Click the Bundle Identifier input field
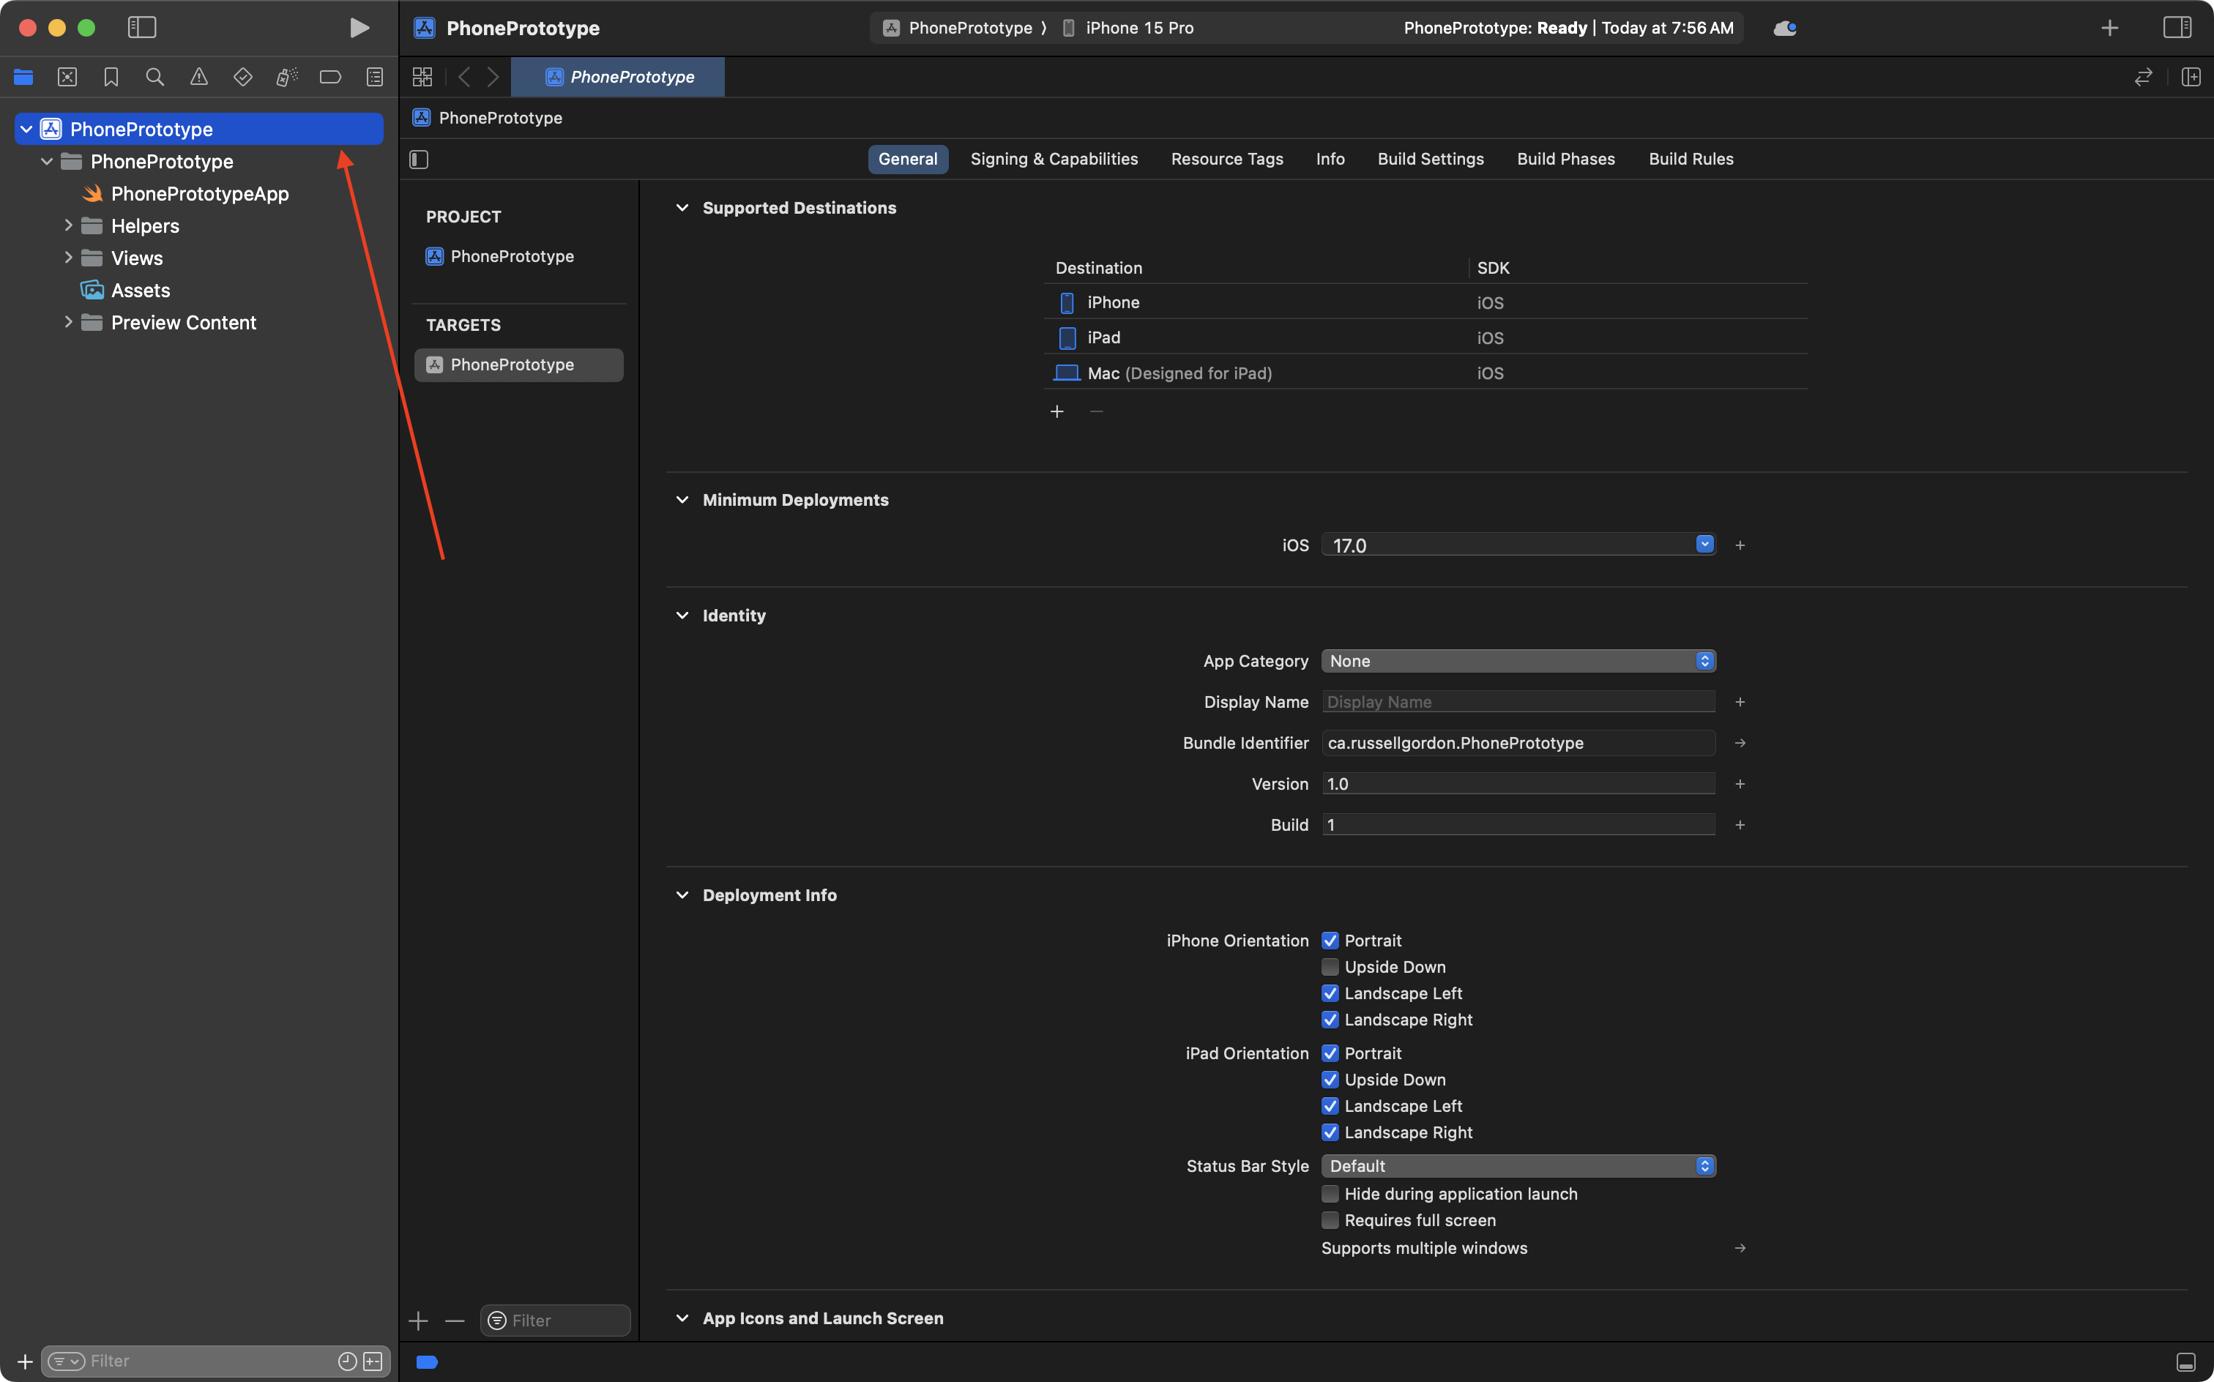Viewport: 2214px width, 1382px height. 1518,742
